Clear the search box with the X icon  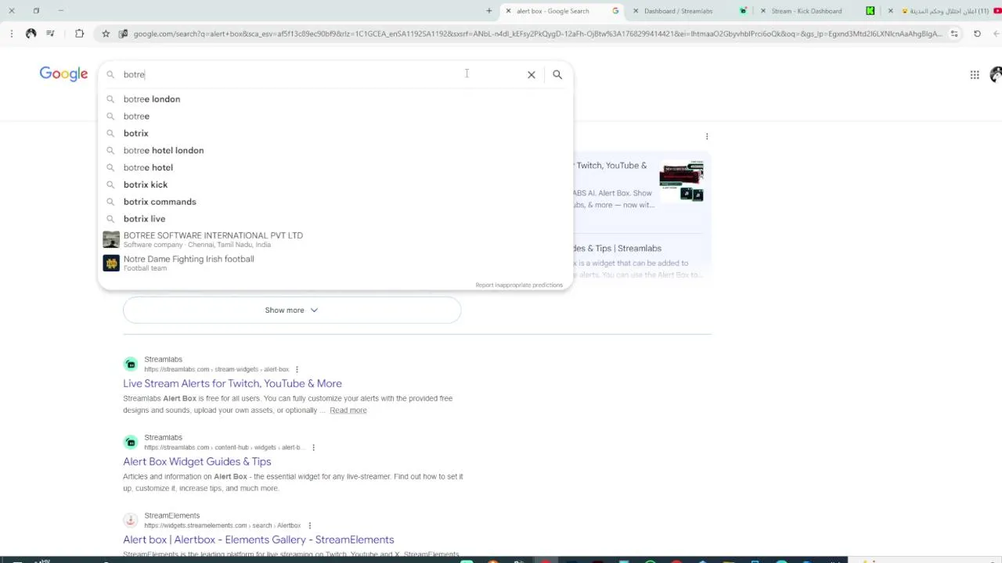coord(532,74)
